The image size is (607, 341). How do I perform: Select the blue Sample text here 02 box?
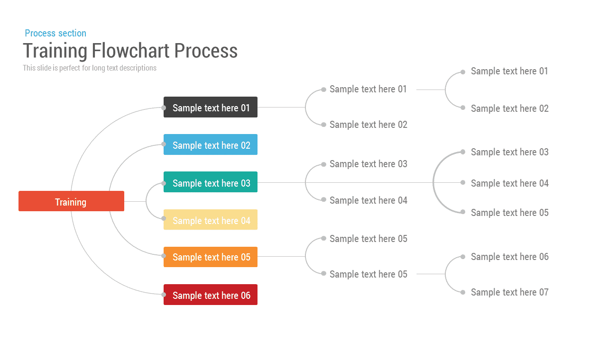pyautogui.click(x=211, y=144)
